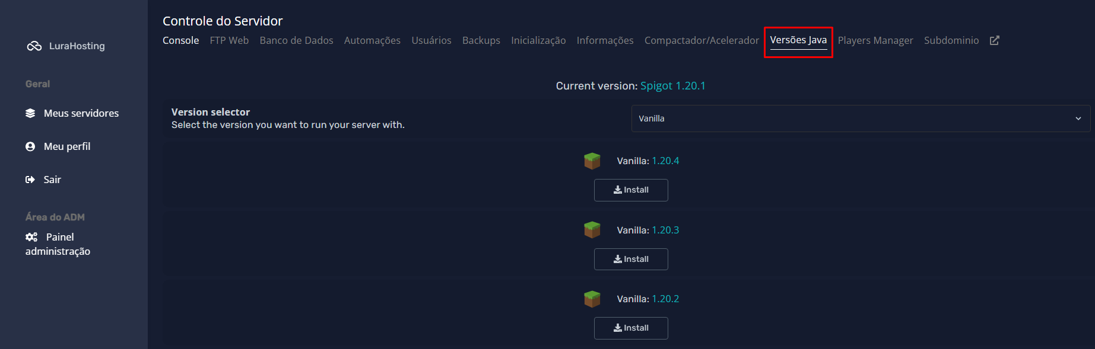Viewport: 1095px width, 349px height.
Task: Click the Controle do Servidor title
Action: (x=223, y=21)
